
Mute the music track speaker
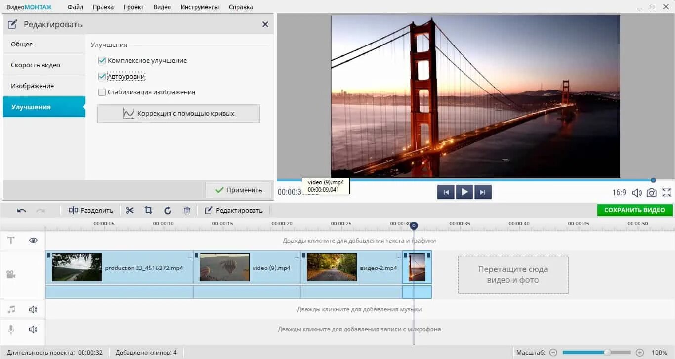tap(33, 309)
